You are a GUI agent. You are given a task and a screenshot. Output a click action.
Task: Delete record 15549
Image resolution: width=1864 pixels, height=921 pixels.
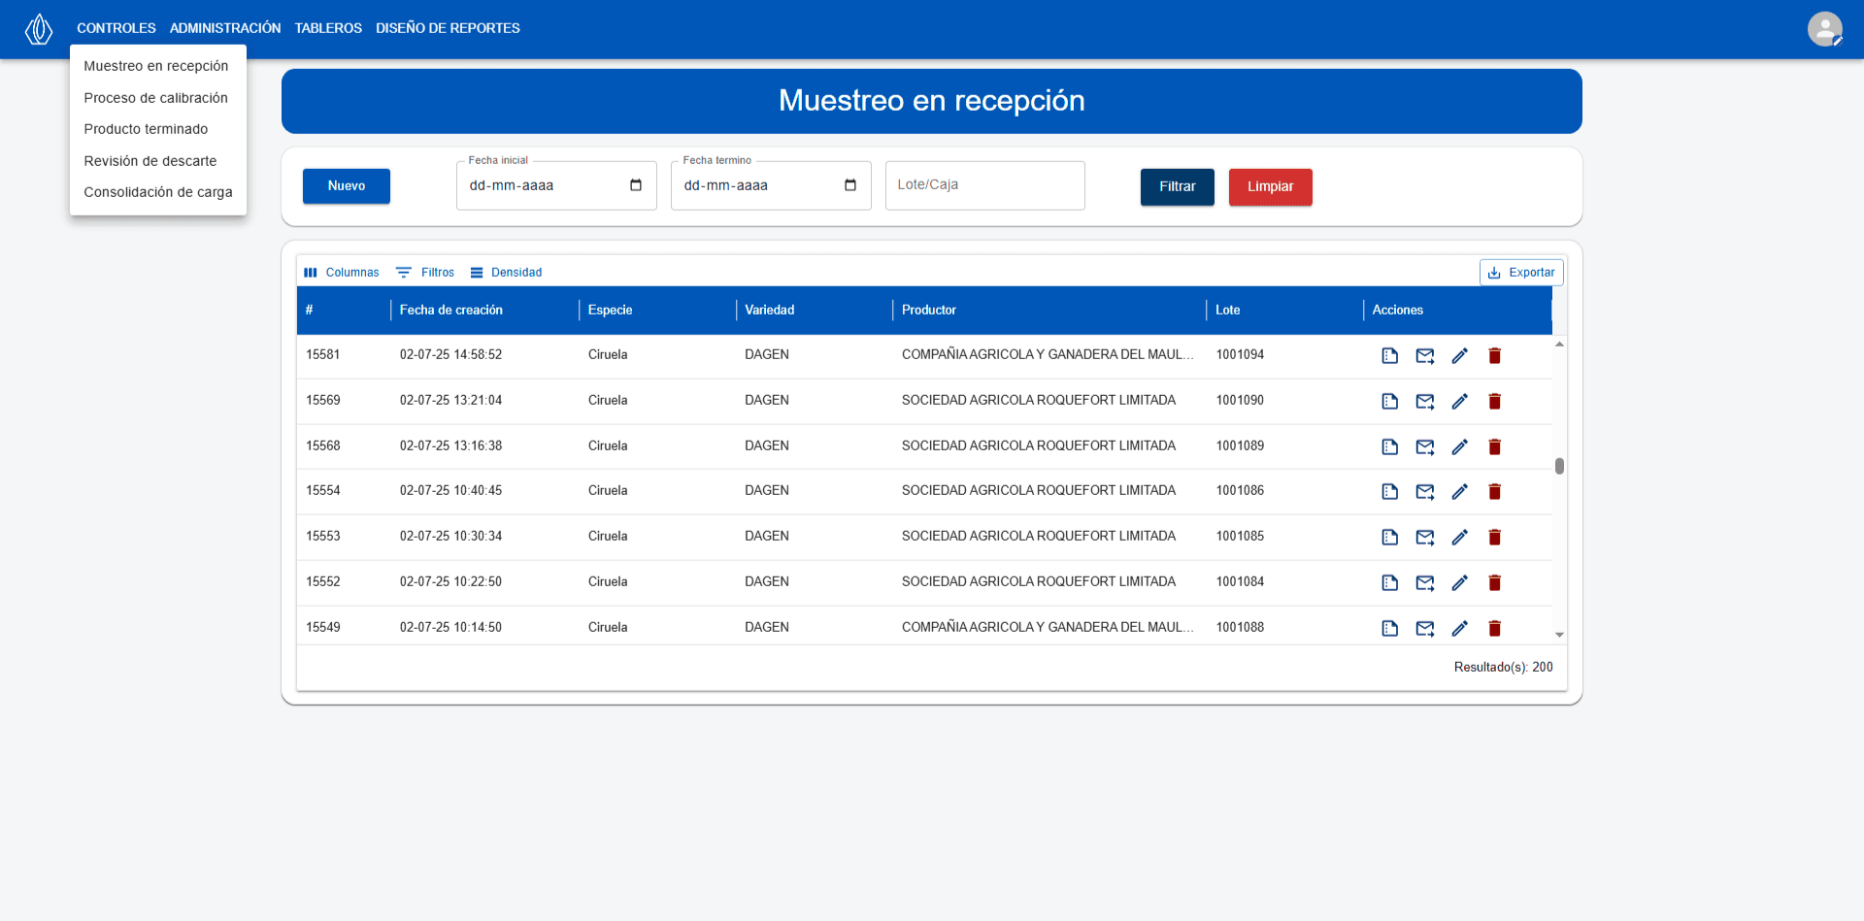point(1494,628)
